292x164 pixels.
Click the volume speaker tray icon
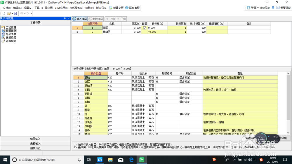pyautogui.click(x=250, y=160)
